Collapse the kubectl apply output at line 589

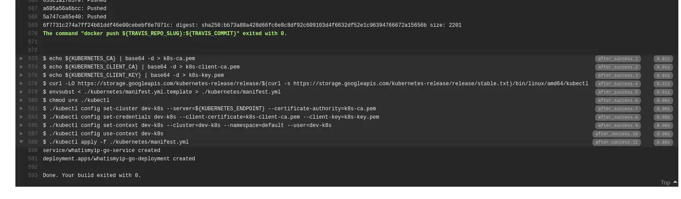pyautogui.click(x=21, y=142)
